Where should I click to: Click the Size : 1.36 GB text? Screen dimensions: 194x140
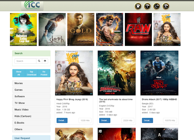click(x=63, y=109)
